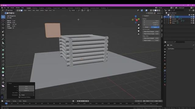This screenshot has width=195, height=109.
Task: Select the Cursor tool in toolbar
Action: tap(3, 21)
